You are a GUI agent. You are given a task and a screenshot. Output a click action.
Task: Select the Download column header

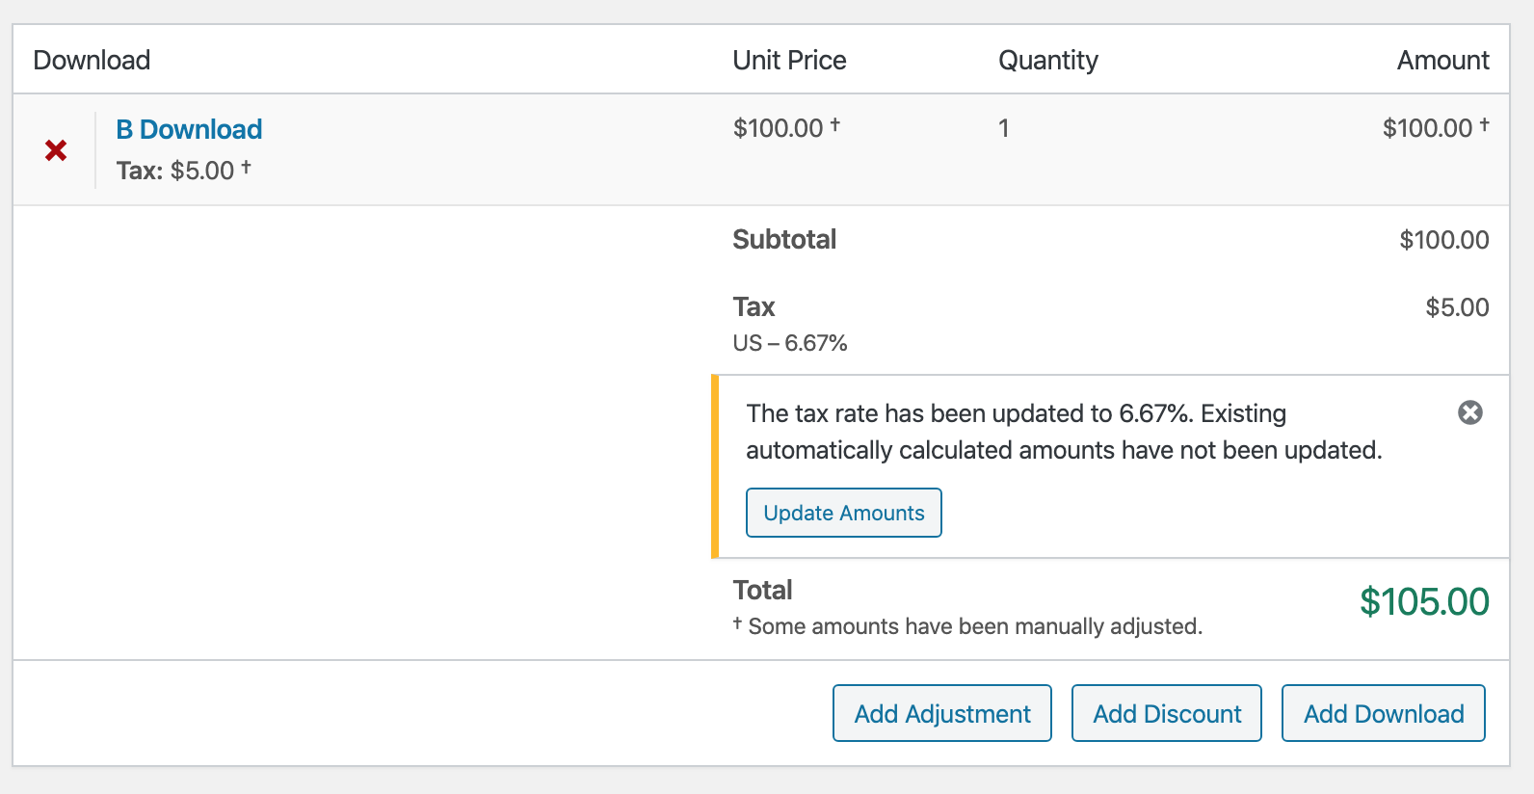(x=92, y=60)
